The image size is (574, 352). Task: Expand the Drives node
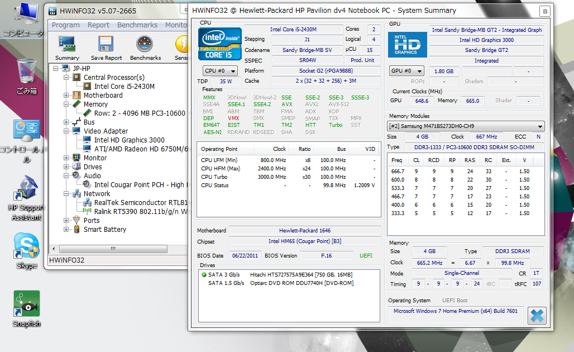(66, 167)
